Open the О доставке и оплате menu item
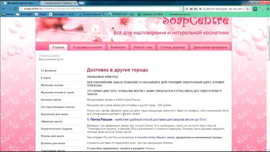270x152 pixels. pos(87,47)
